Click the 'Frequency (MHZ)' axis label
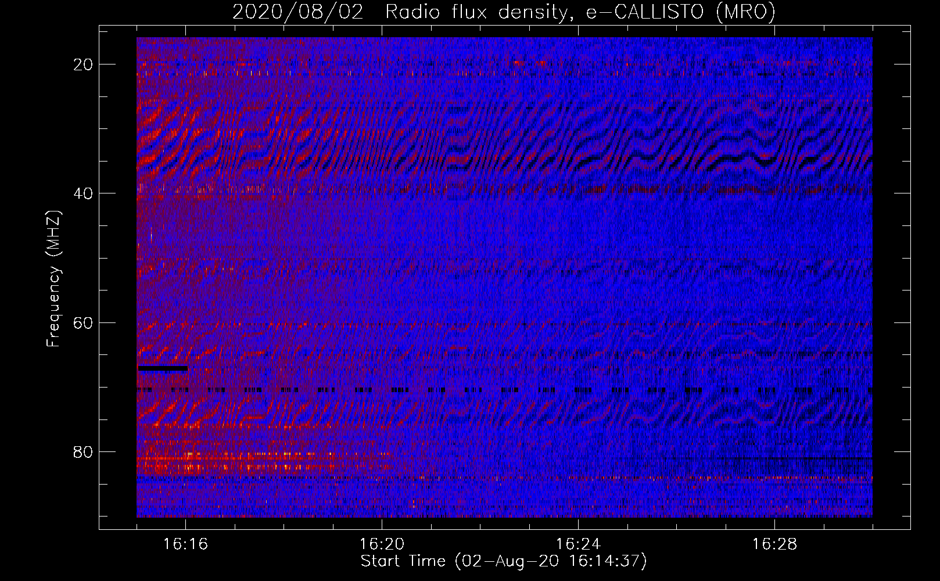Viewport: 940px width, 581px height. (53, 279)
